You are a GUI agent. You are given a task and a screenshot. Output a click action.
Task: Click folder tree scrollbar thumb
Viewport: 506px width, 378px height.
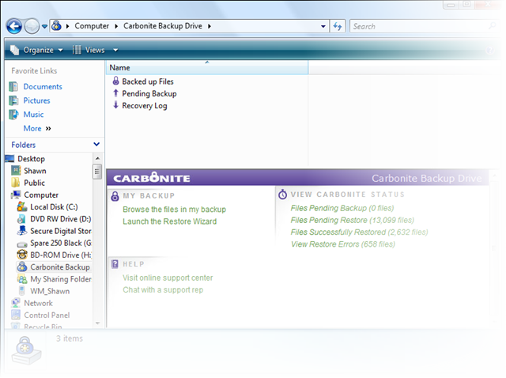click(97, 172)
